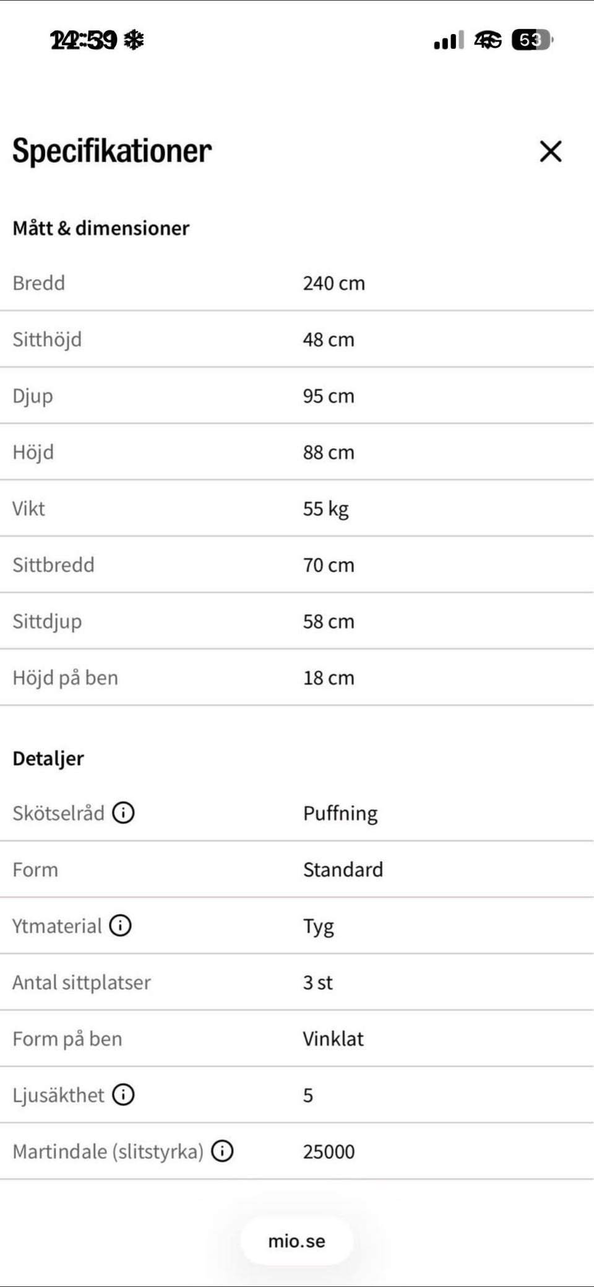Select the Vikt 55 kg row
594x1287 pixels.
297,508
